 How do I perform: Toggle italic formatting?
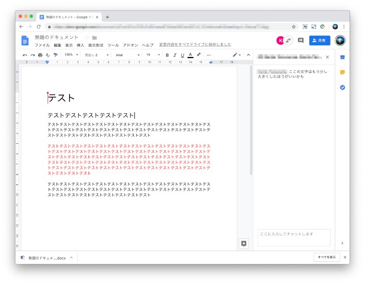pos(175,55)
